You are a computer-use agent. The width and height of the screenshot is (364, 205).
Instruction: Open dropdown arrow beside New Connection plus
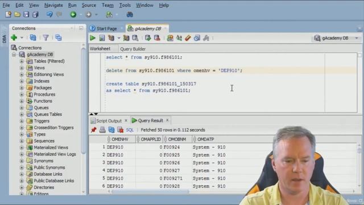(x=22, y=38)
